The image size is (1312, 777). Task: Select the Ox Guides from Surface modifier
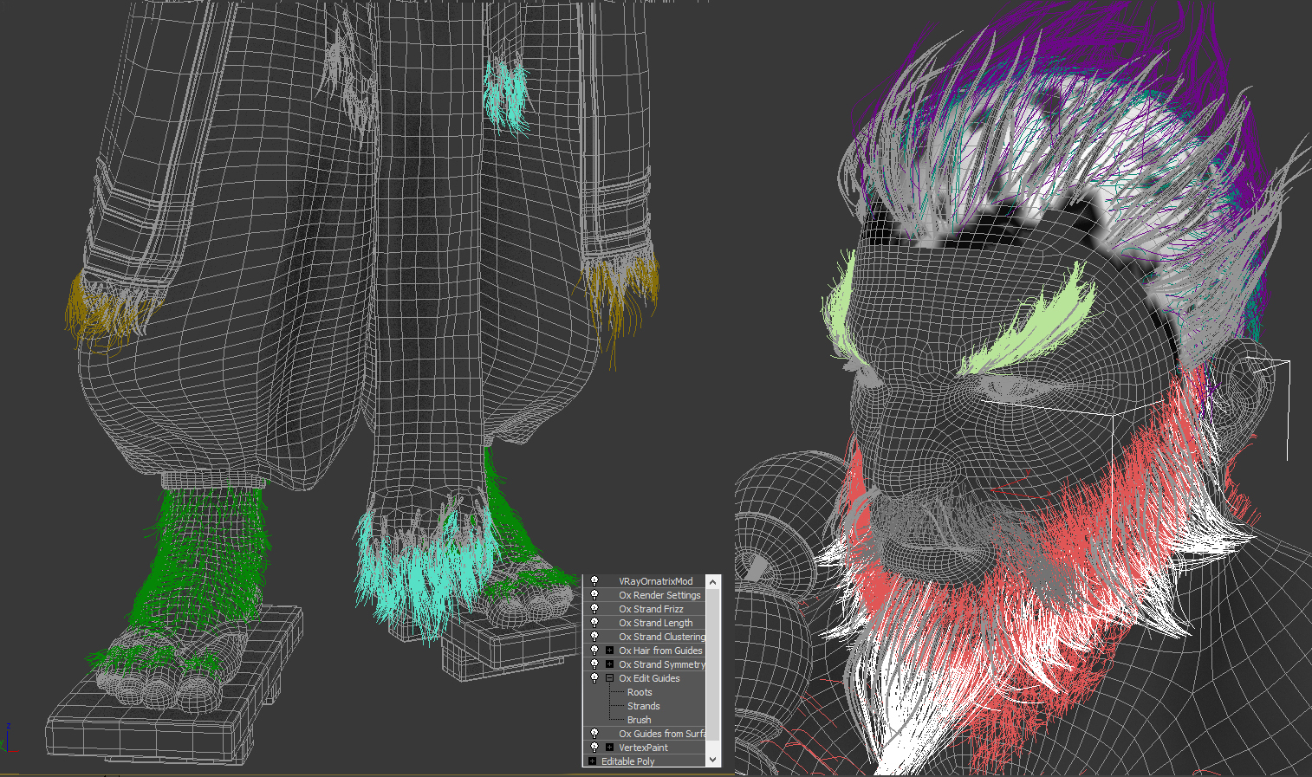[662, 734]
